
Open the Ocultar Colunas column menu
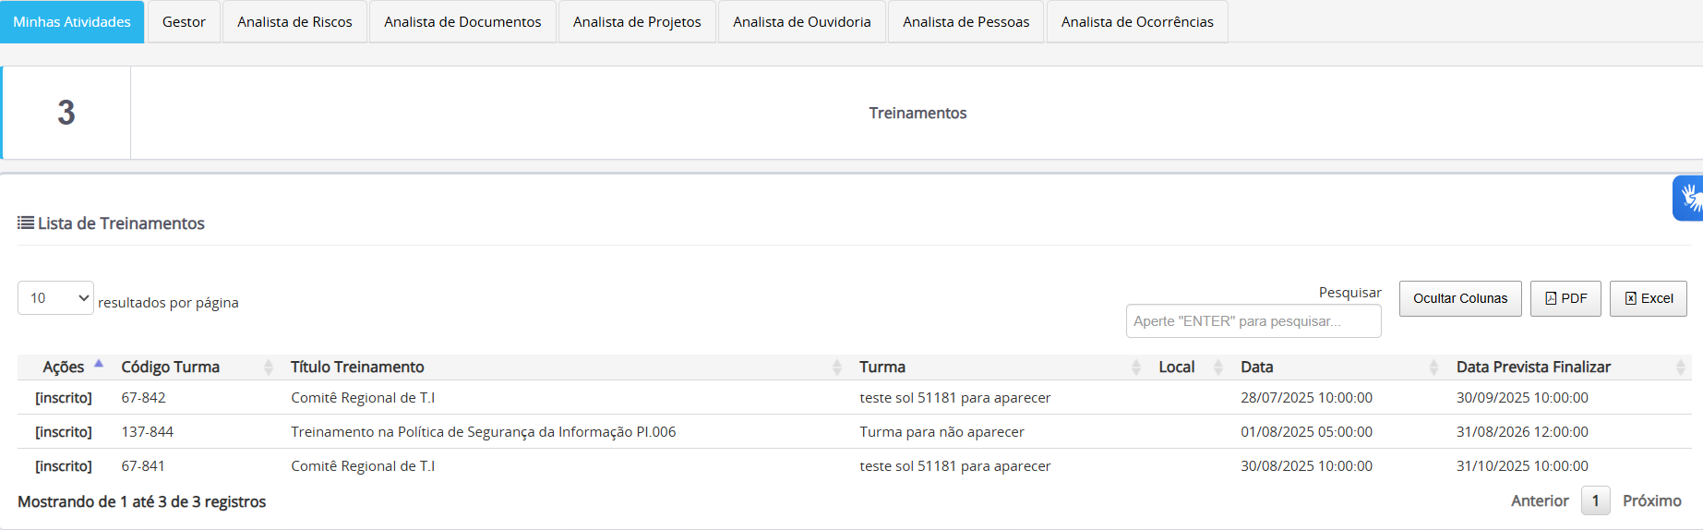(1459, 298)
